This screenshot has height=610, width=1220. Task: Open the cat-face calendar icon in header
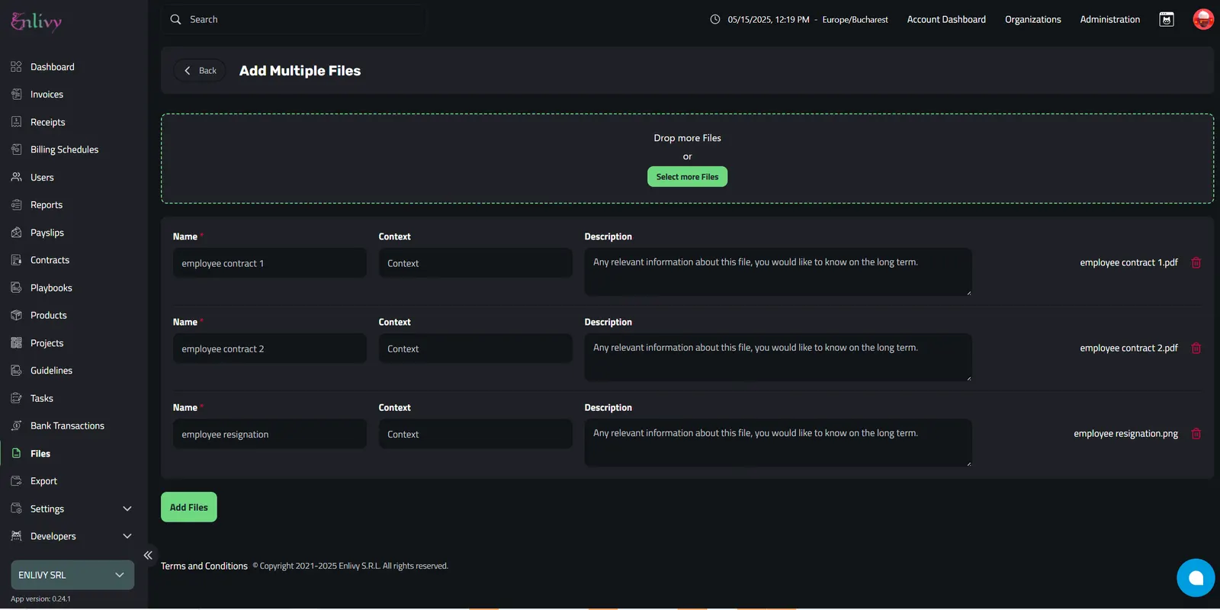[1167, 19]
